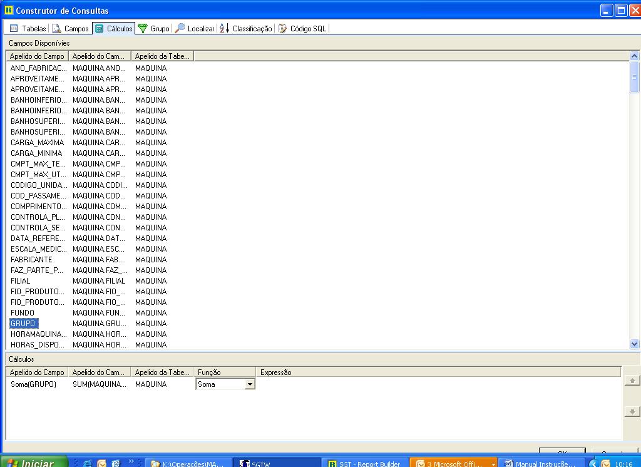
Task: Launch Internet Explorer from the quick launch bar
Action: (88, 463)
